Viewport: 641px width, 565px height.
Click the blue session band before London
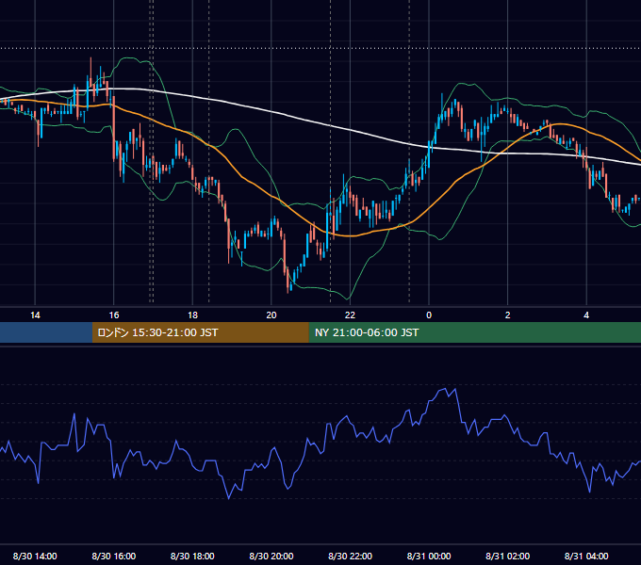(46, 332)
